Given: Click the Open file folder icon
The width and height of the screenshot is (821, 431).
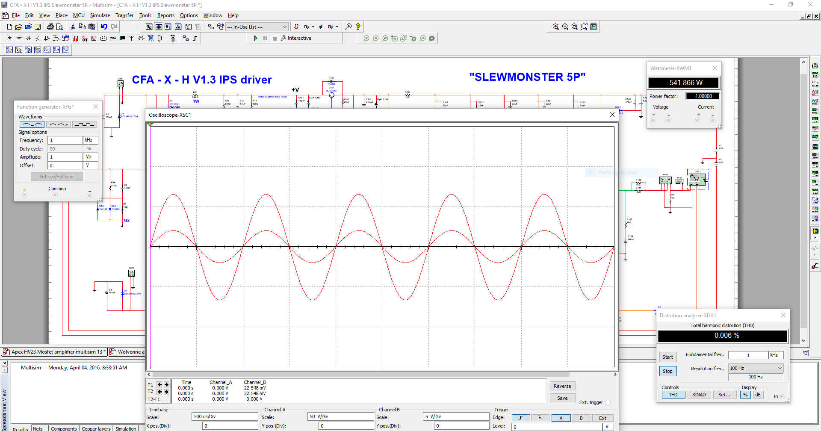Looking at the screenshot, I should [x=19, y=27].
